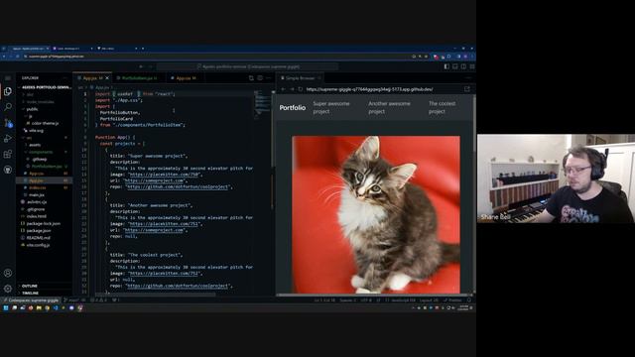The image size is (635, 357).
Task: Open package.json file
Action: 38,231
